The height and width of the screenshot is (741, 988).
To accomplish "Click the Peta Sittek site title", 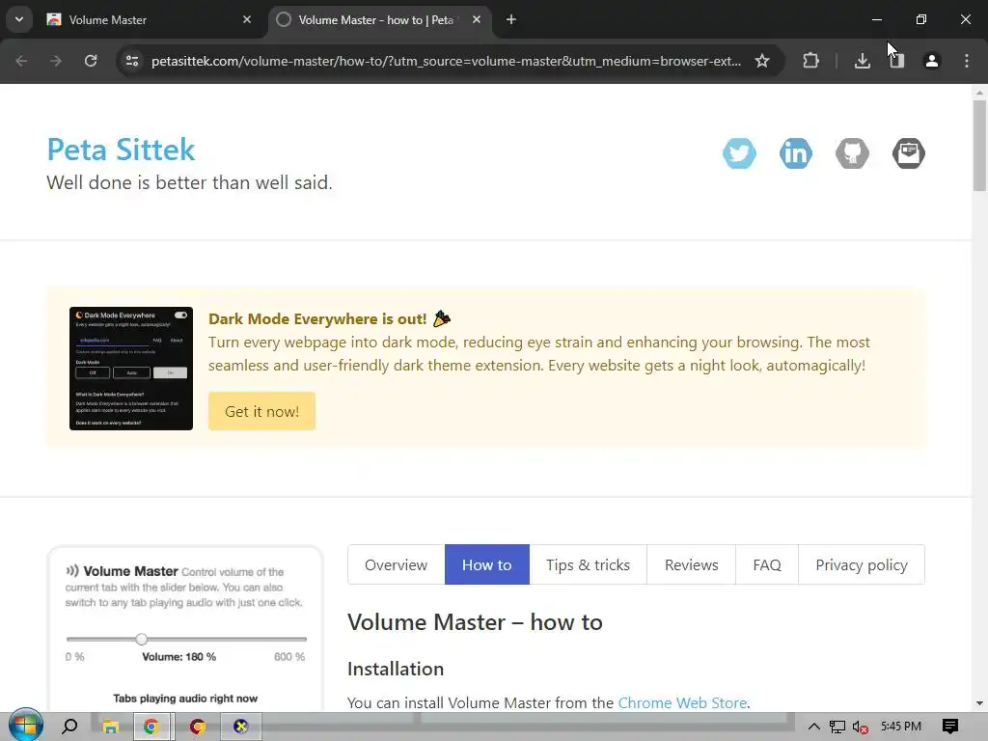I will (121, 150).
